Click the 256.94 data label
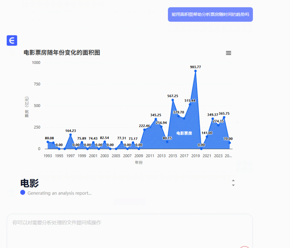290x248 pixels. click(x=161, y=123)
